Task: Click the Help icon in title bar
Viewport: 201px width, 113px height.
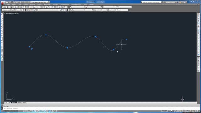Action: coord(185,2)
